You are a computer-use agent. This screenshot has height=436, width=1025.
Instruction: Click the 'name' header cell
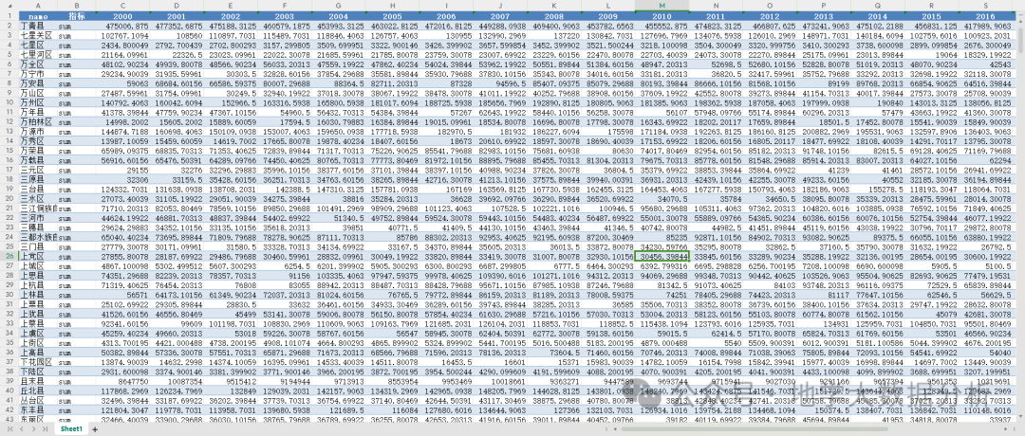(x=38, y=16)
